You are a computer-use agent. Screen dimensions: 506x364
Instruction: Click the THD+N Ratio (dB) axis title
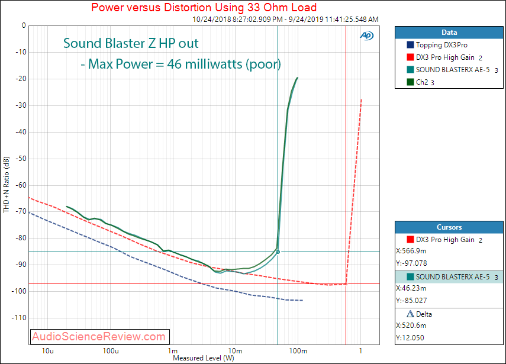click(x=6, y=185)
